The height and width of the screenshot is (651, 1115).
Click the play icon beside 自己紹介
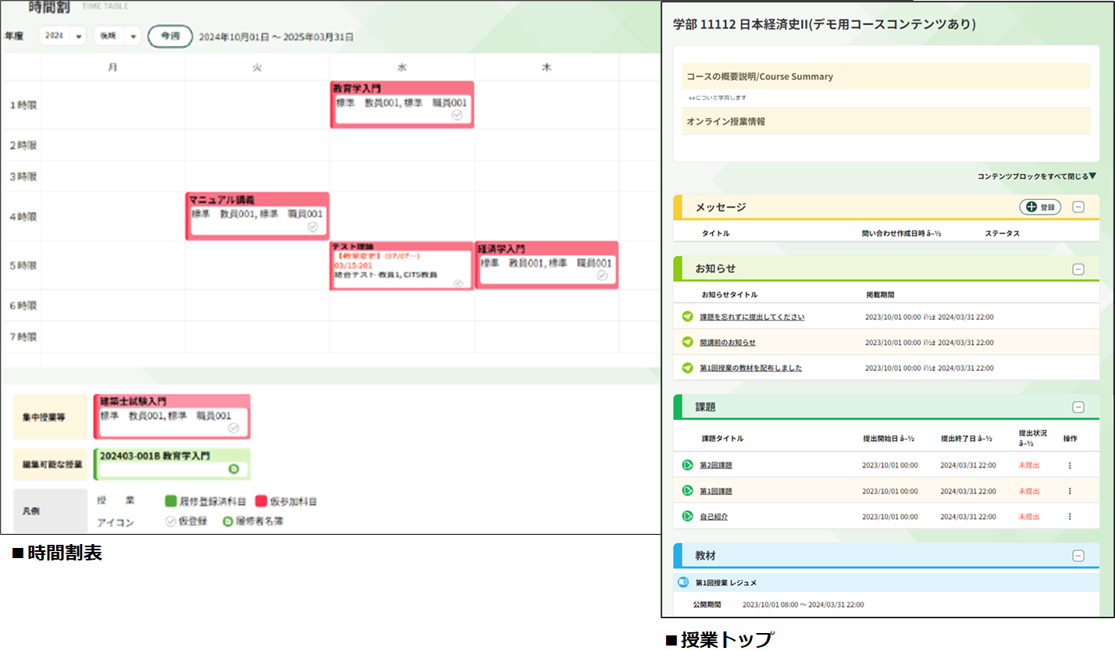pos(687,516)
